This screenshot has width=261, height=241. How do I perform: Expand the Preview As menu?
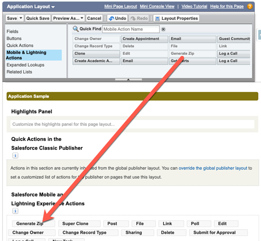click(x=82, y=18)
